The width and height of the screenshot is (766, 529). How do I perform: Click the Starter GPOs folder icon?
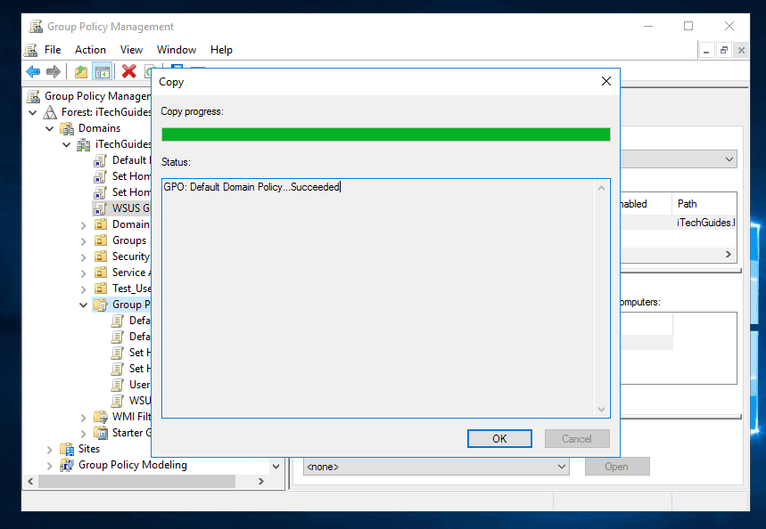pos(101,433)
